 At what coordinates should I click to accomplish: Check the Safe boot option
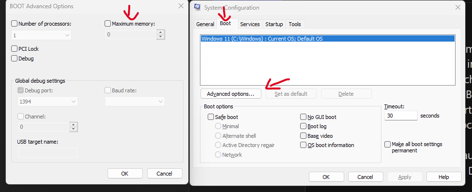tap(211, 117)
